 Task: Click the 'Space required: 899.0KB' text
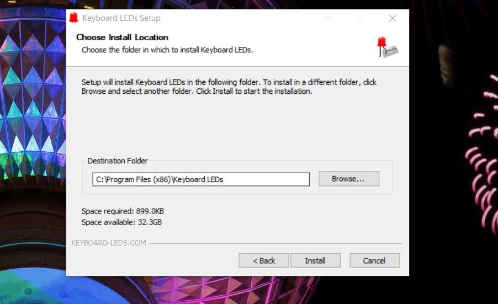tap(123, 211)
